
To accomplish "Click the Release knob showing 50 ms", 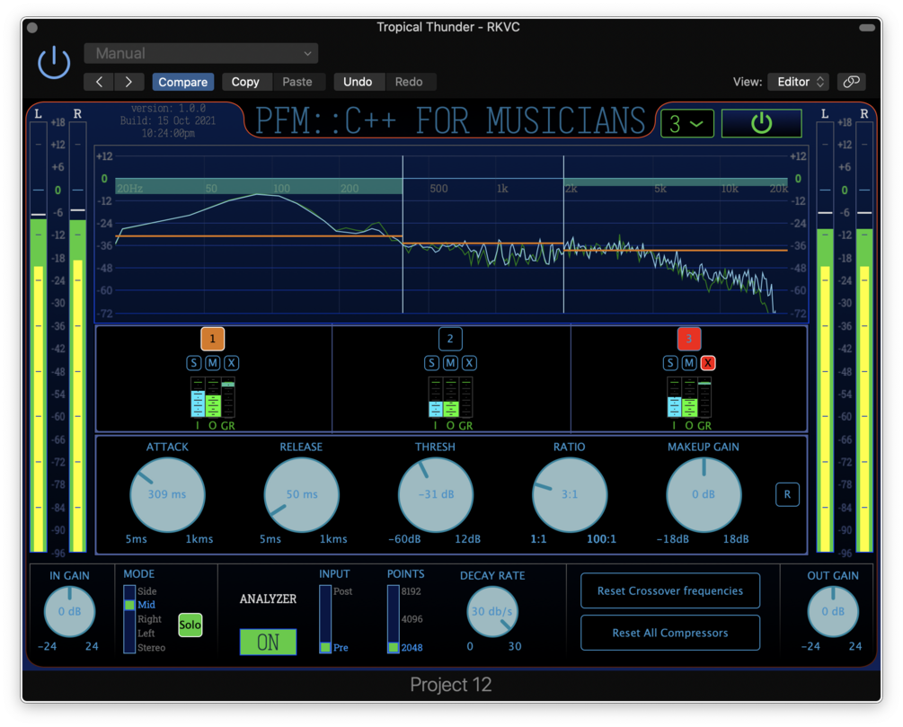I will click(x=301, y=494).
